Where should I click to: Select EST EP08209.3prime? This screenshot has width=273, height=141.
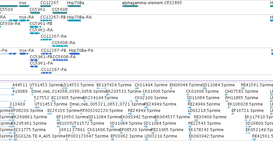click(27, 111)
